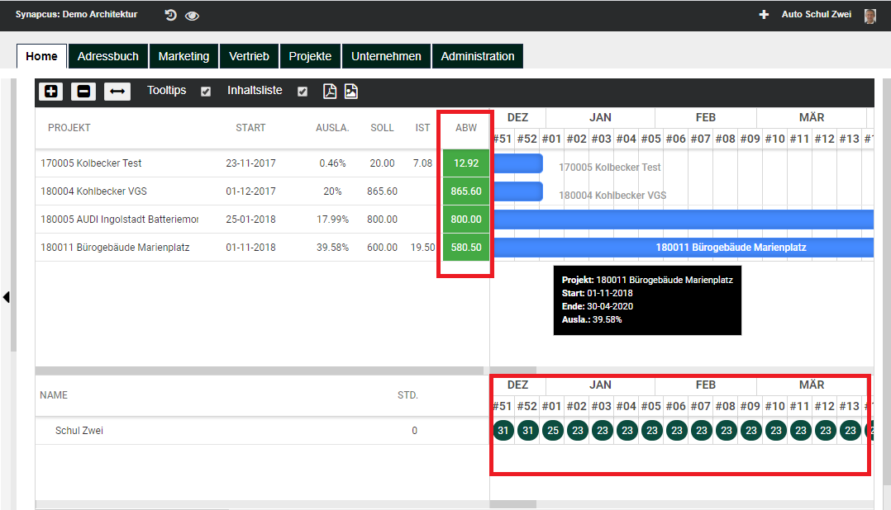Viewport: 891px width, 510px height.
Task: Switch to the Adressbuch tab
Action: (x=108, y=56)
